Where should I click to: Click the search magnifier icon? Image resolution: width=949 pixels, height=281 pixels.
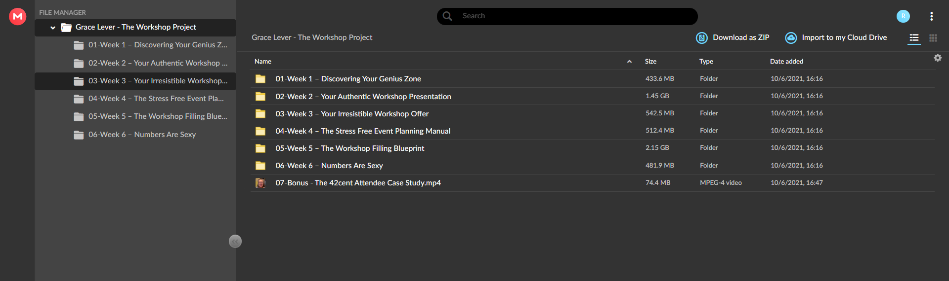[x=447, y=16]
